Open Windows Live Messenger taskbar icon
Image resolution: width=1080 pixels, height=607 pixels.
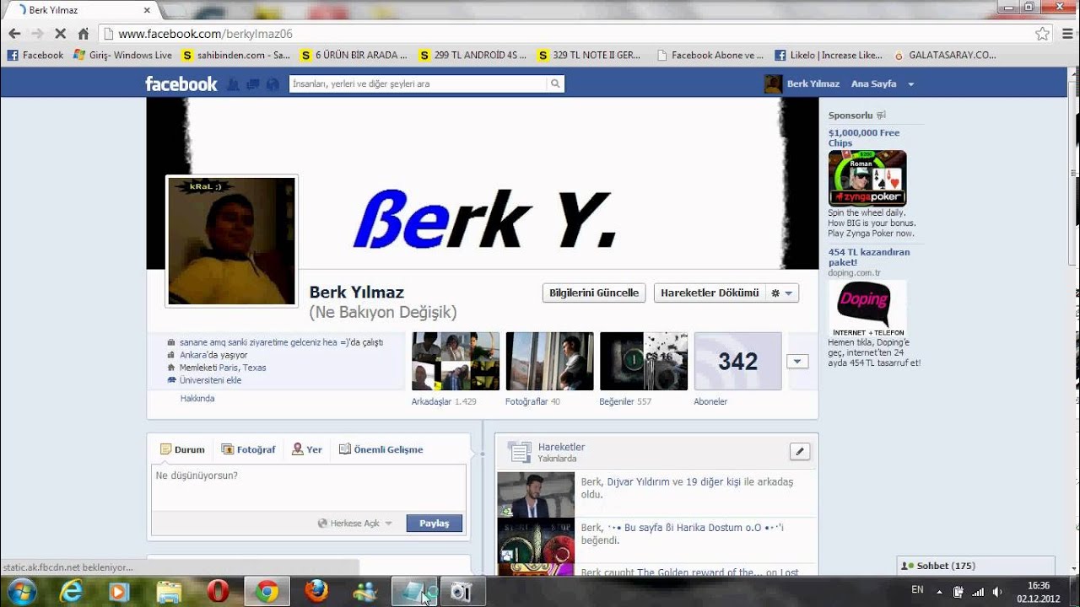pyautogui.click(x=365, y=592)
